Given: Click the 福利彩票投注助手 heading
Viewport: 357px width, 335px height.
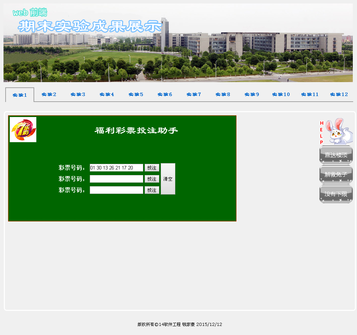Looking at the screenshot, I should [x=136, y=130].
